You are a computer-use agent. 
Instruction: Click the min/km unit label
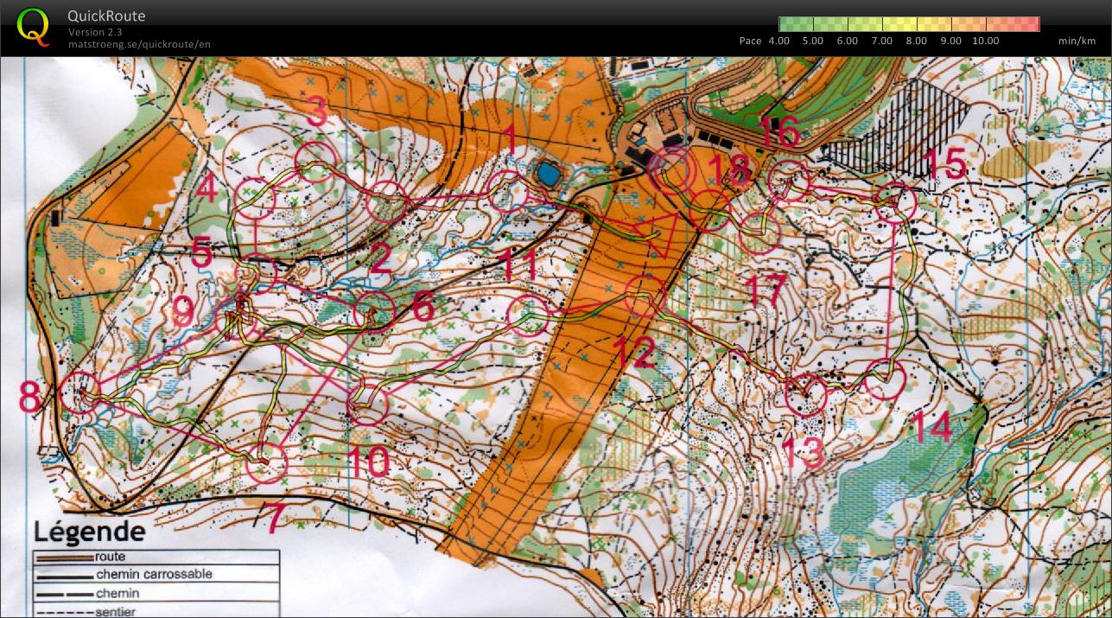(1077, 41)
